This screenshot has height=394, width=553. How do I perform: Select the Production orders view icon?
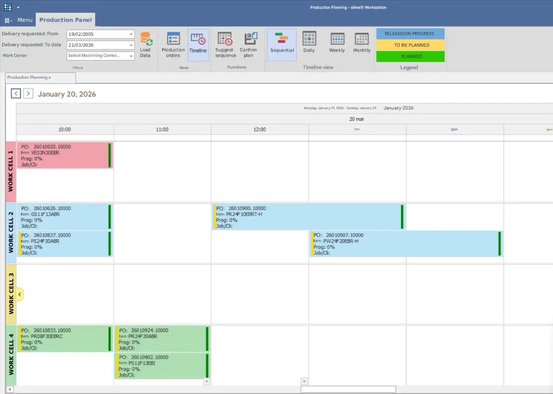coord(173,44)
